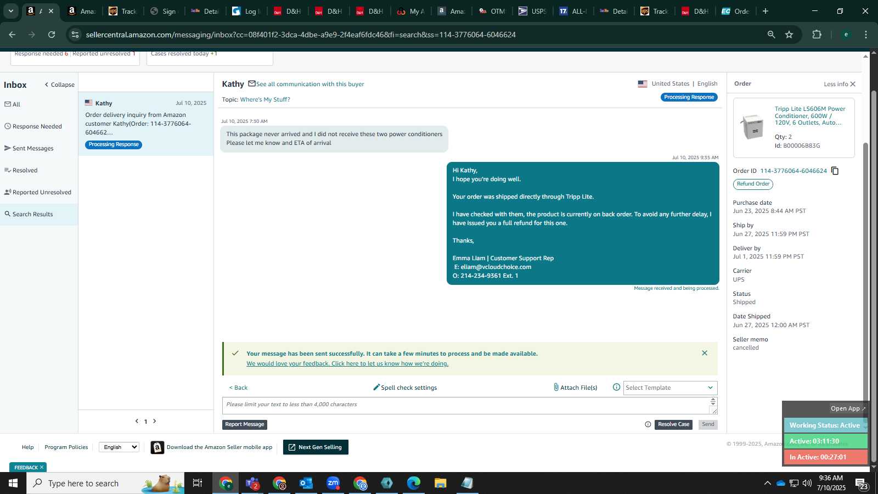Click into the message text field
The width and height of the screenshot is (878, 494).
click(x=466, y=406)
